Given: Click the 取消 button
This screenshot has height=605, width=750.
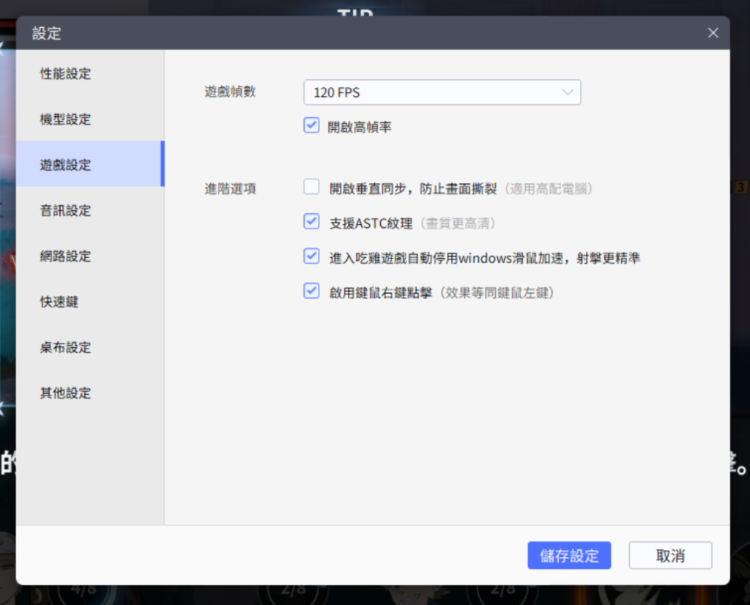Looking at the screenshot, I should pos(670,555).
